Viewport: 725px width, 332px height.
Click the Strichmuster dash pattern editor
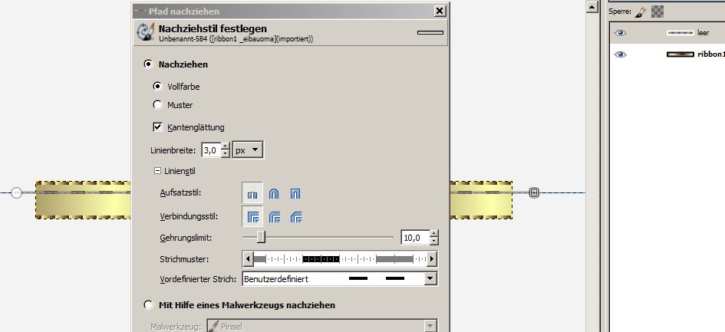pyautogui.click(x=340, y=259)
